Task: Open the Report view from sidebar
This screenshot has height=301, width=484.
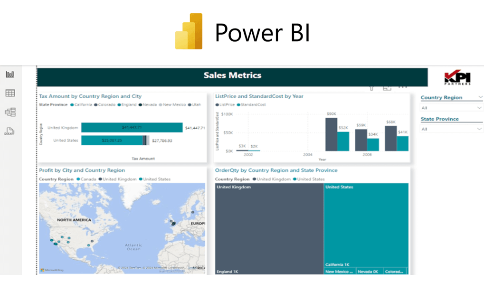Action: [x=10, y=75]
